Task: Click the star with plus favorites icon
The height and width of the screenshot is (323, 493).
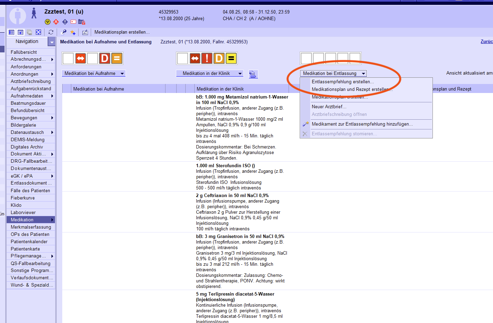Action: [x=73, y=32]
